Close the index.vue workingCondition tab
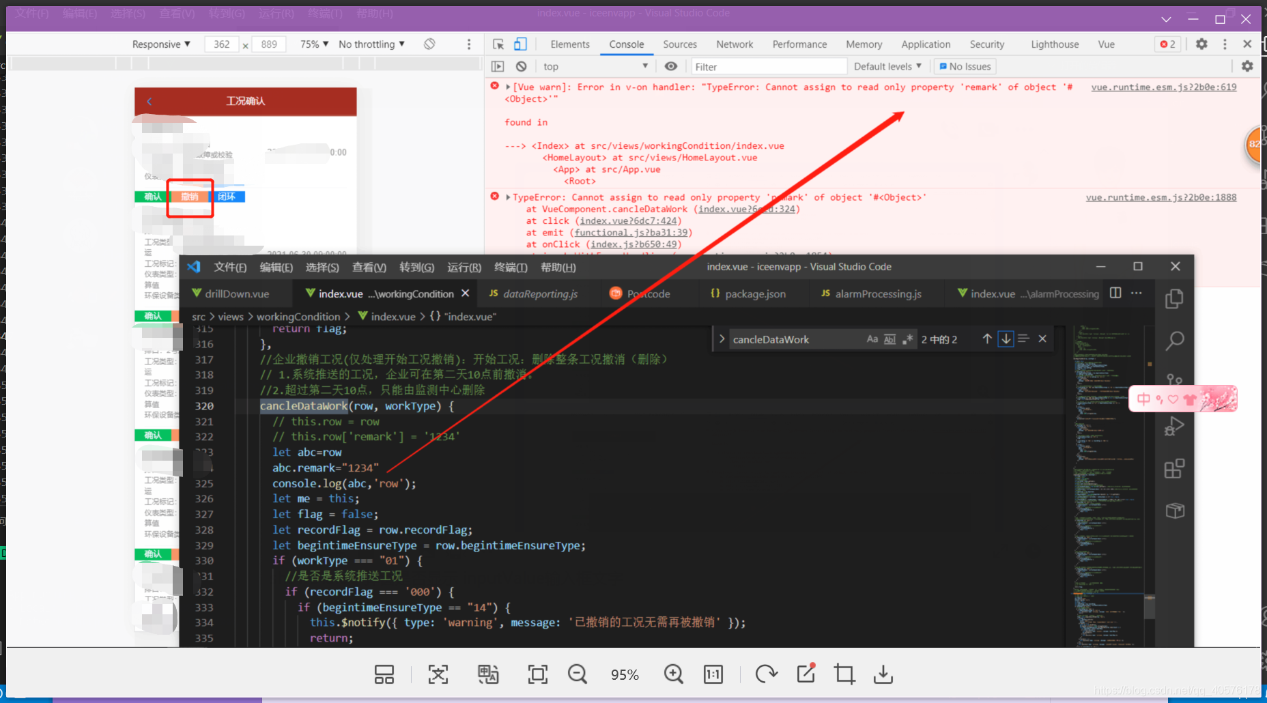1267x703 pixels. [x=465, y=293]
